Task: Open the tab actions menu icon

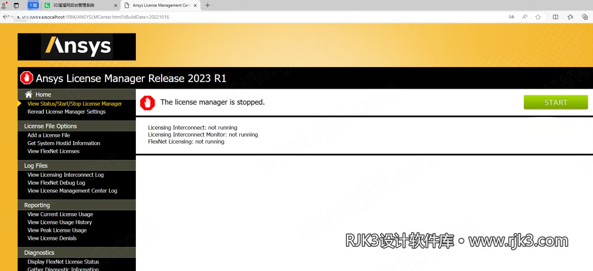Action: [x=16, y=5]
